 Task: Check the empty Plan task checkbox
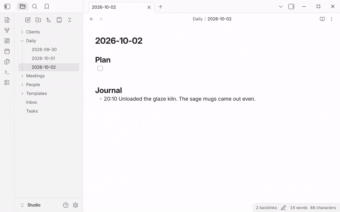coord(100,68)
